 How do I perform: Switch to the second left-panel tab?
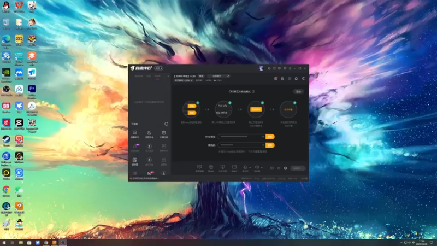(x=149, y=76)
